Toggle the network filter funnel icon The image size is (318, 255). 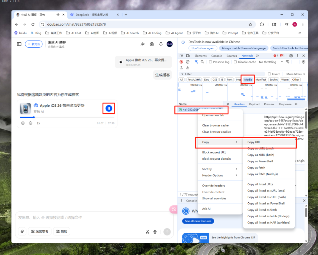[196, 62]
